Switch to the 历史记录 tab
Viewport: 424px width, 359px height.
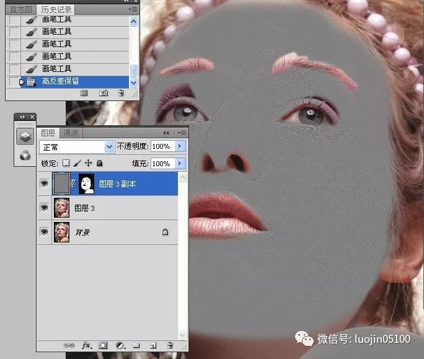[x=56, y=10]
